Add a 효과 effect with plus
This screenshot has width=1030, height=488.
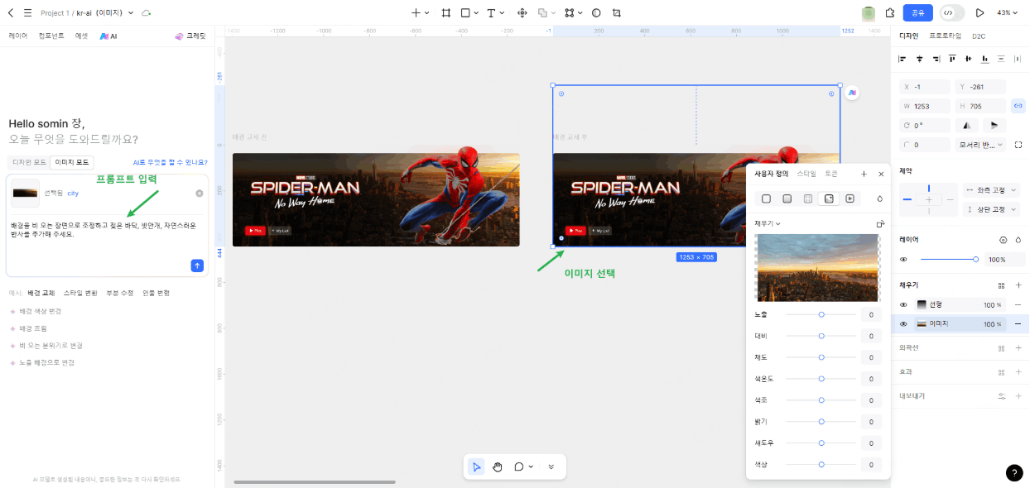point(1018,372)
